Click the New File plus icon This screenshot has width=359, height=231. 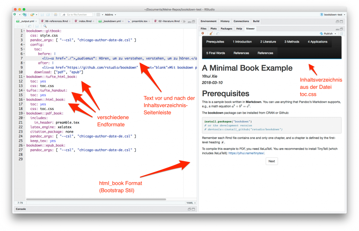point(15,14)
